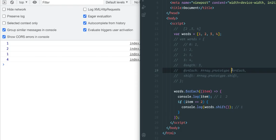Enable the Preserve log checkbox
The height and width of the screenshot is (140, 276).
(x=4, y=16)
